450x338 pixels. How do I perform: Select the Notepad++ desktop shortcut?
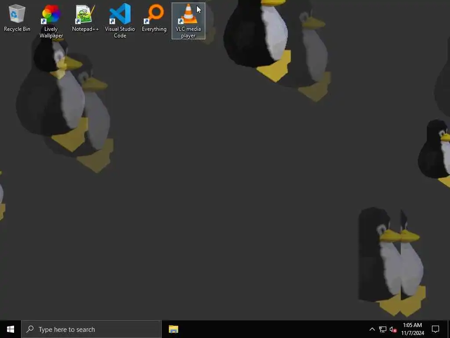tap(85, 18)
